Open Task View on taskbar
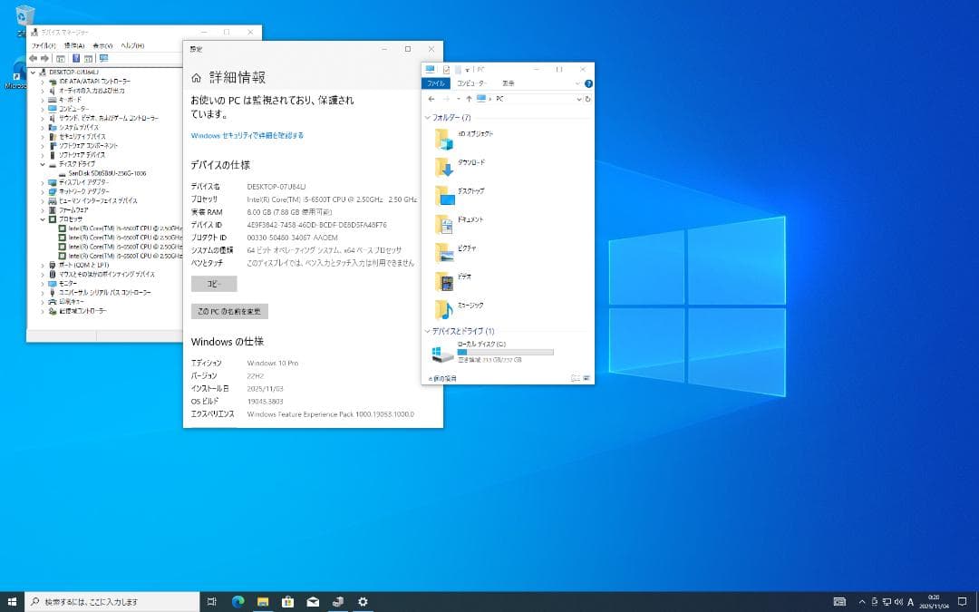 click(211, 602)
